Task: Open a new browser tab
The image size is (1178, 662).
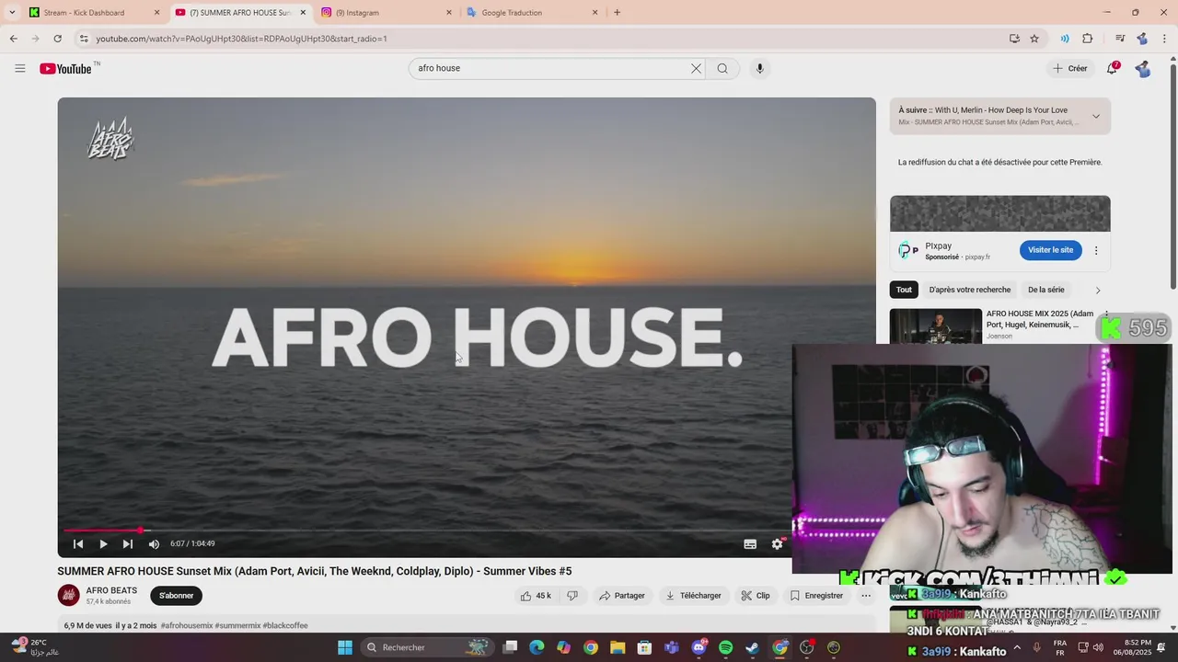Action: click(x=617, y=13)
